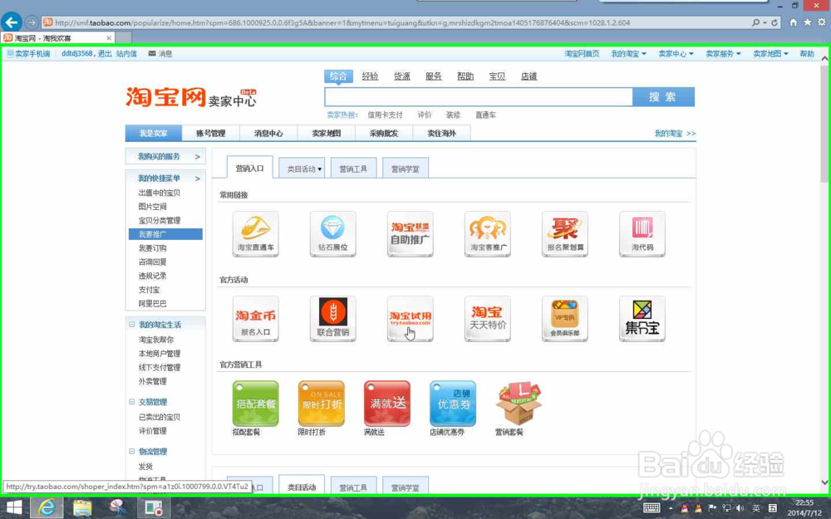Open Internet Explorer in taskbar
831x519 pixels.
(47, 507)
